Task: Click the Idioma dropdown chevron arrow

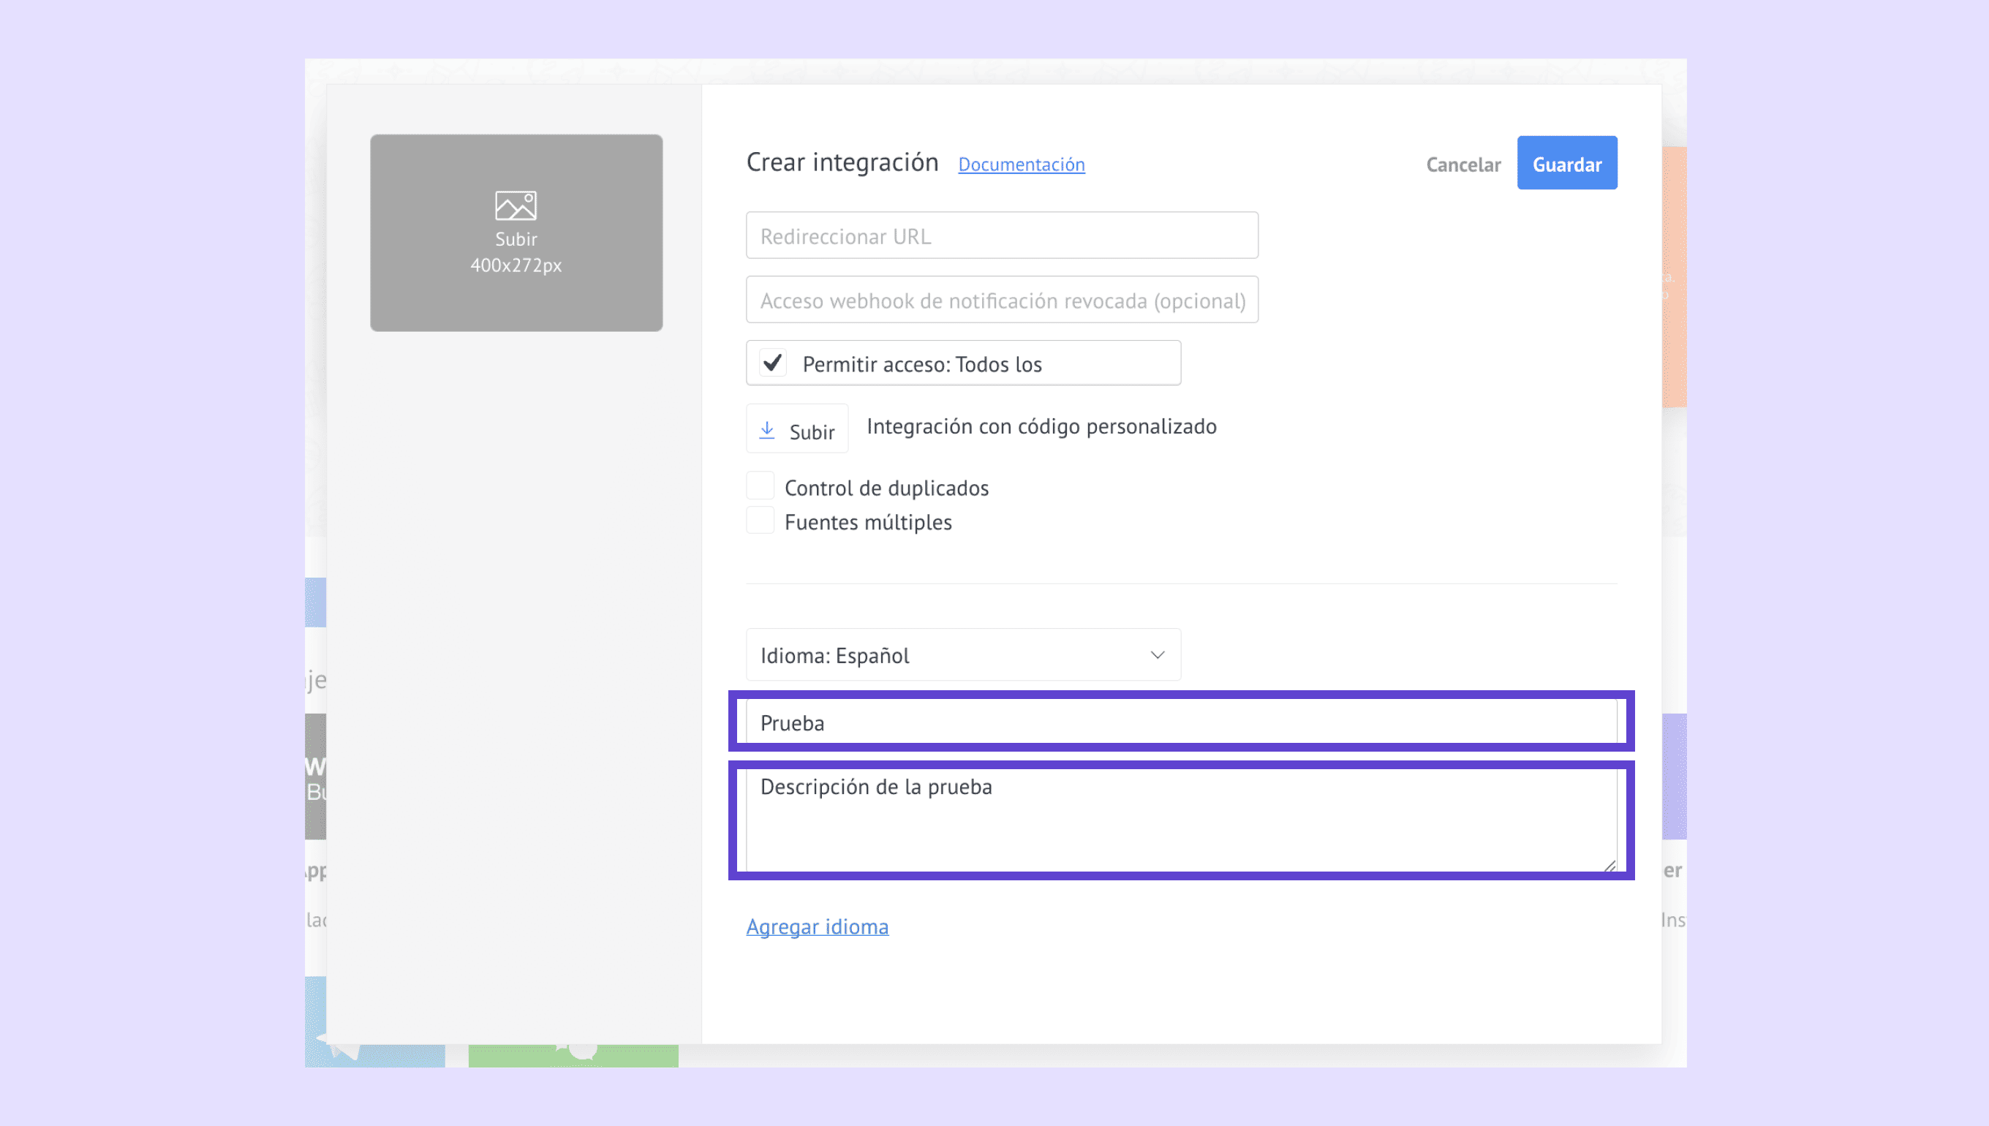Action: 1157,655
